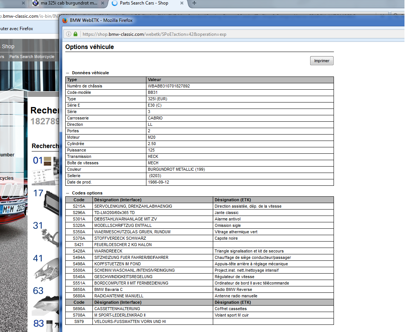Viewport: 406px width, 332px height.
Task: Click option code S296A
Action: point(79,213)
